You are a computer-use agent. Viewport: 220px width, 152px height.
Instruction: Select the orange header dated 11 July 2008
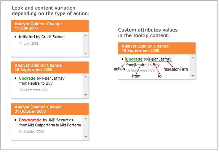point(50,26)
